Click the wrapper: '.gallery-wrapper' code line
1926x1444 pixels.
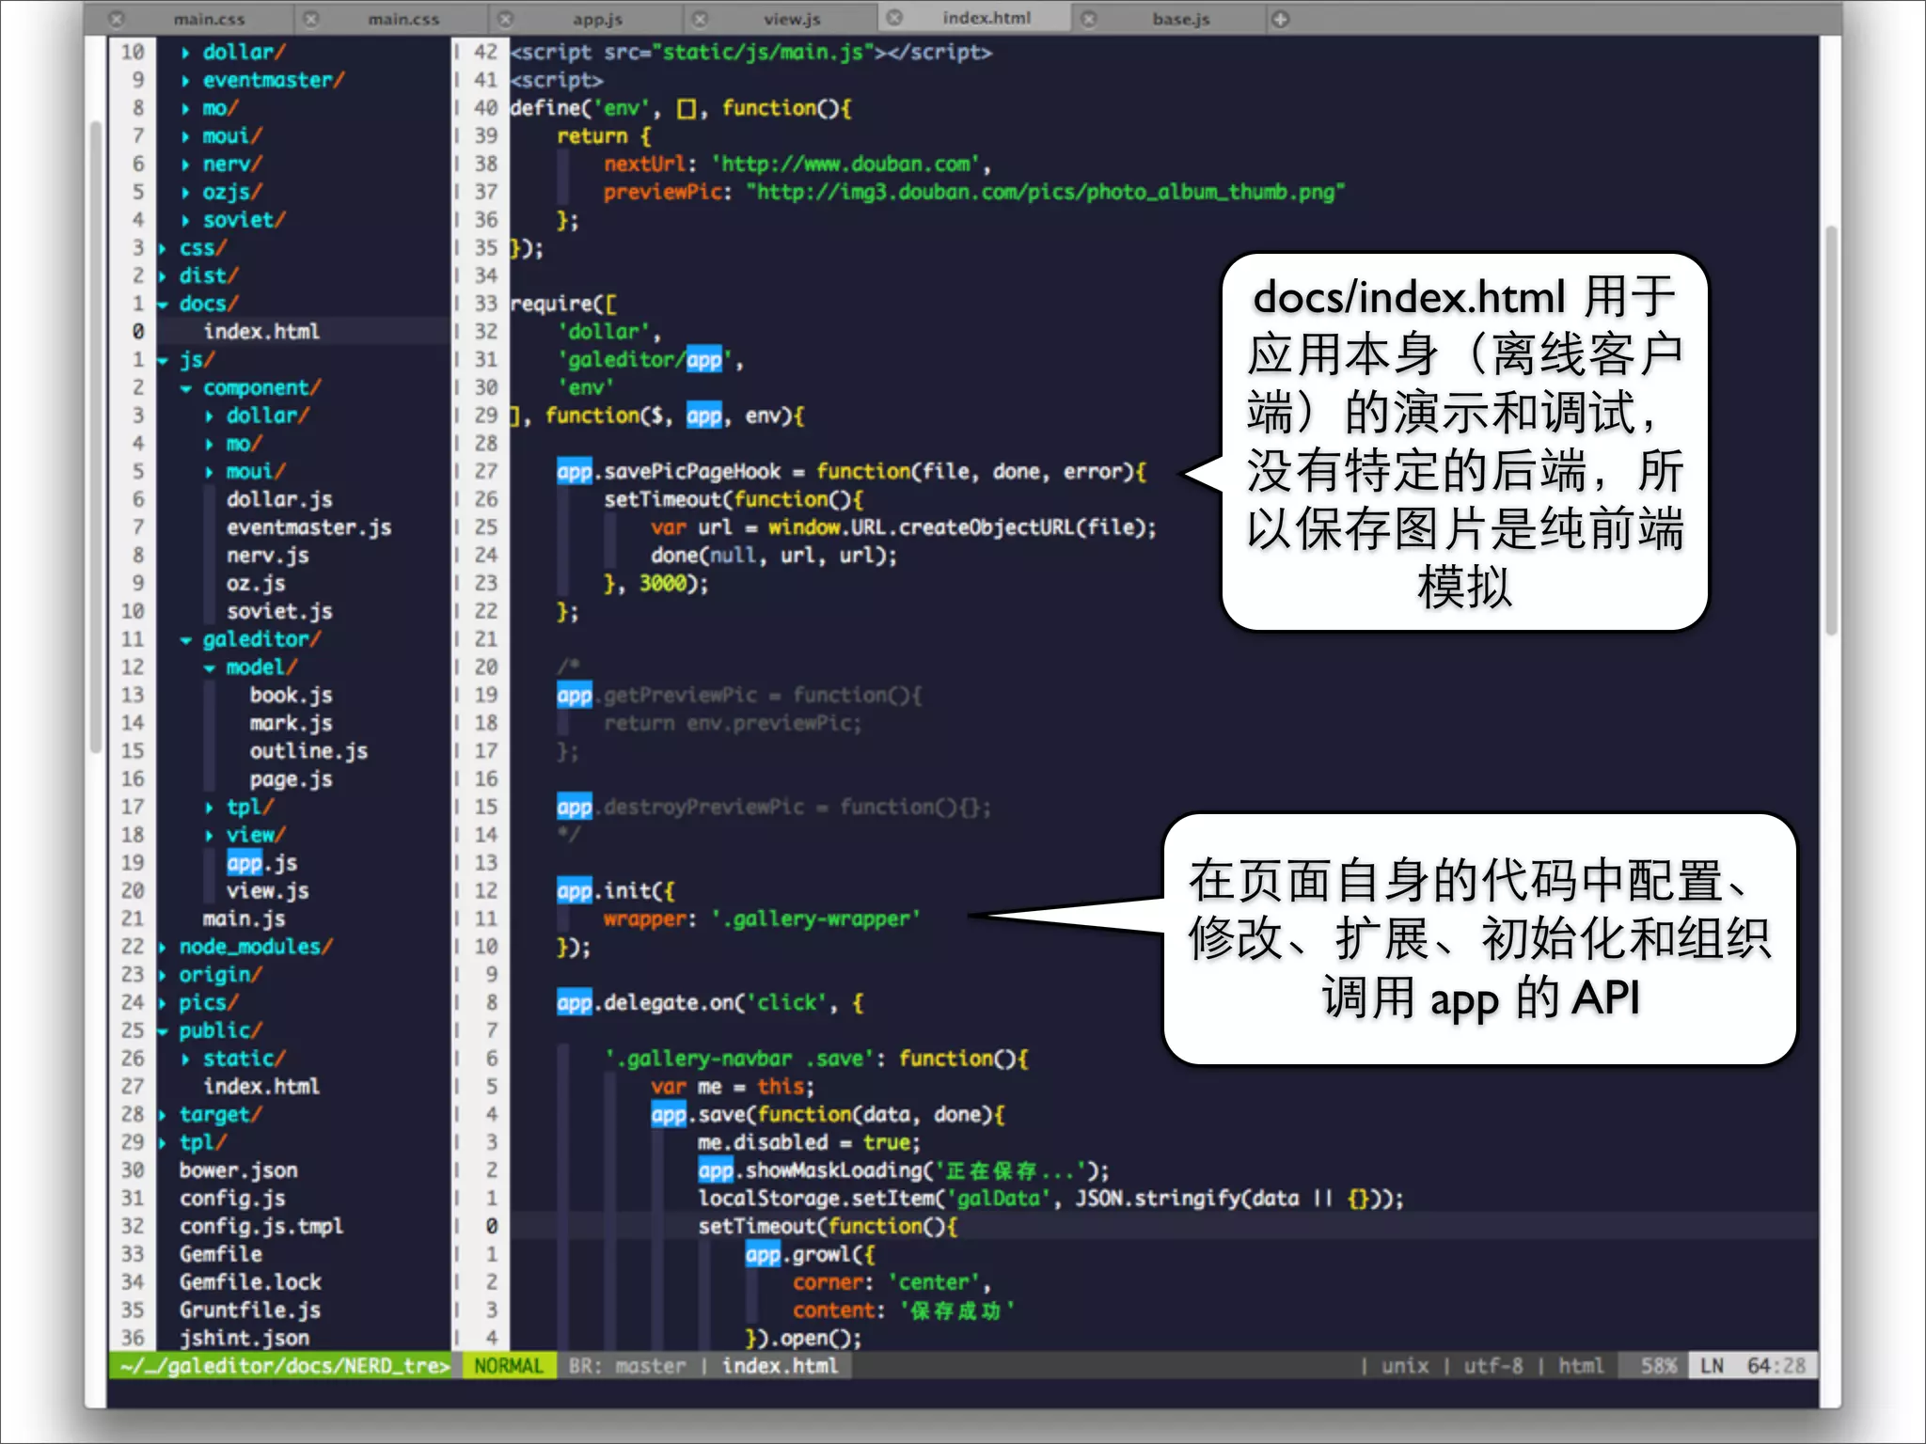(762, 919)
